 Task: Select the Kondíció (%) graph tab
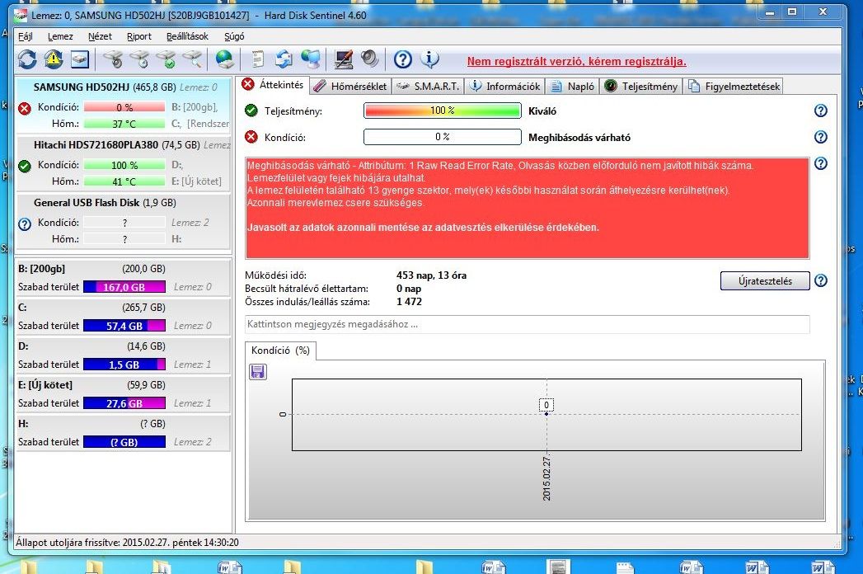(x=280, y=351)
